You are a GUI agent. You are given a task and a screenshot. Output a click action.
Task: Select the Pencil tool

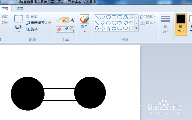pos(59,20)
